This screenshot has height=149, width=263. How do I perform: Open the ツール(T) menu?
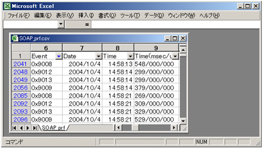130,15
